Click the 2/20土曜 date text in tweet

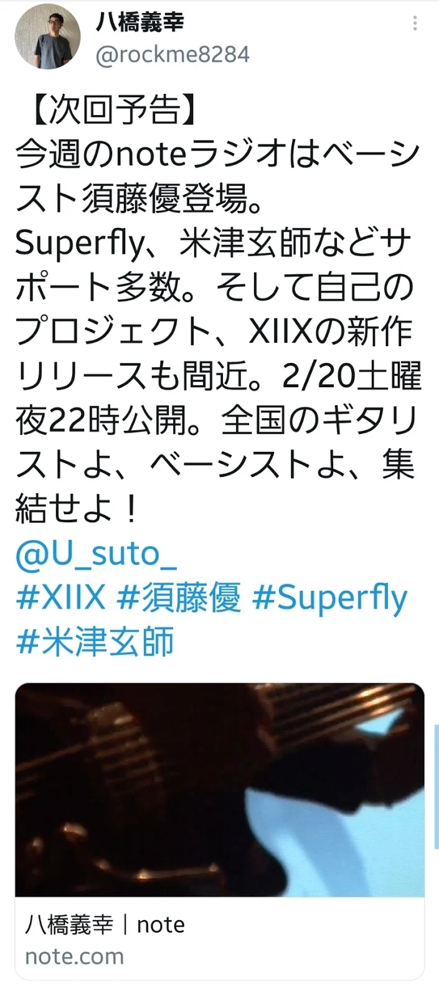coord(352,375)
